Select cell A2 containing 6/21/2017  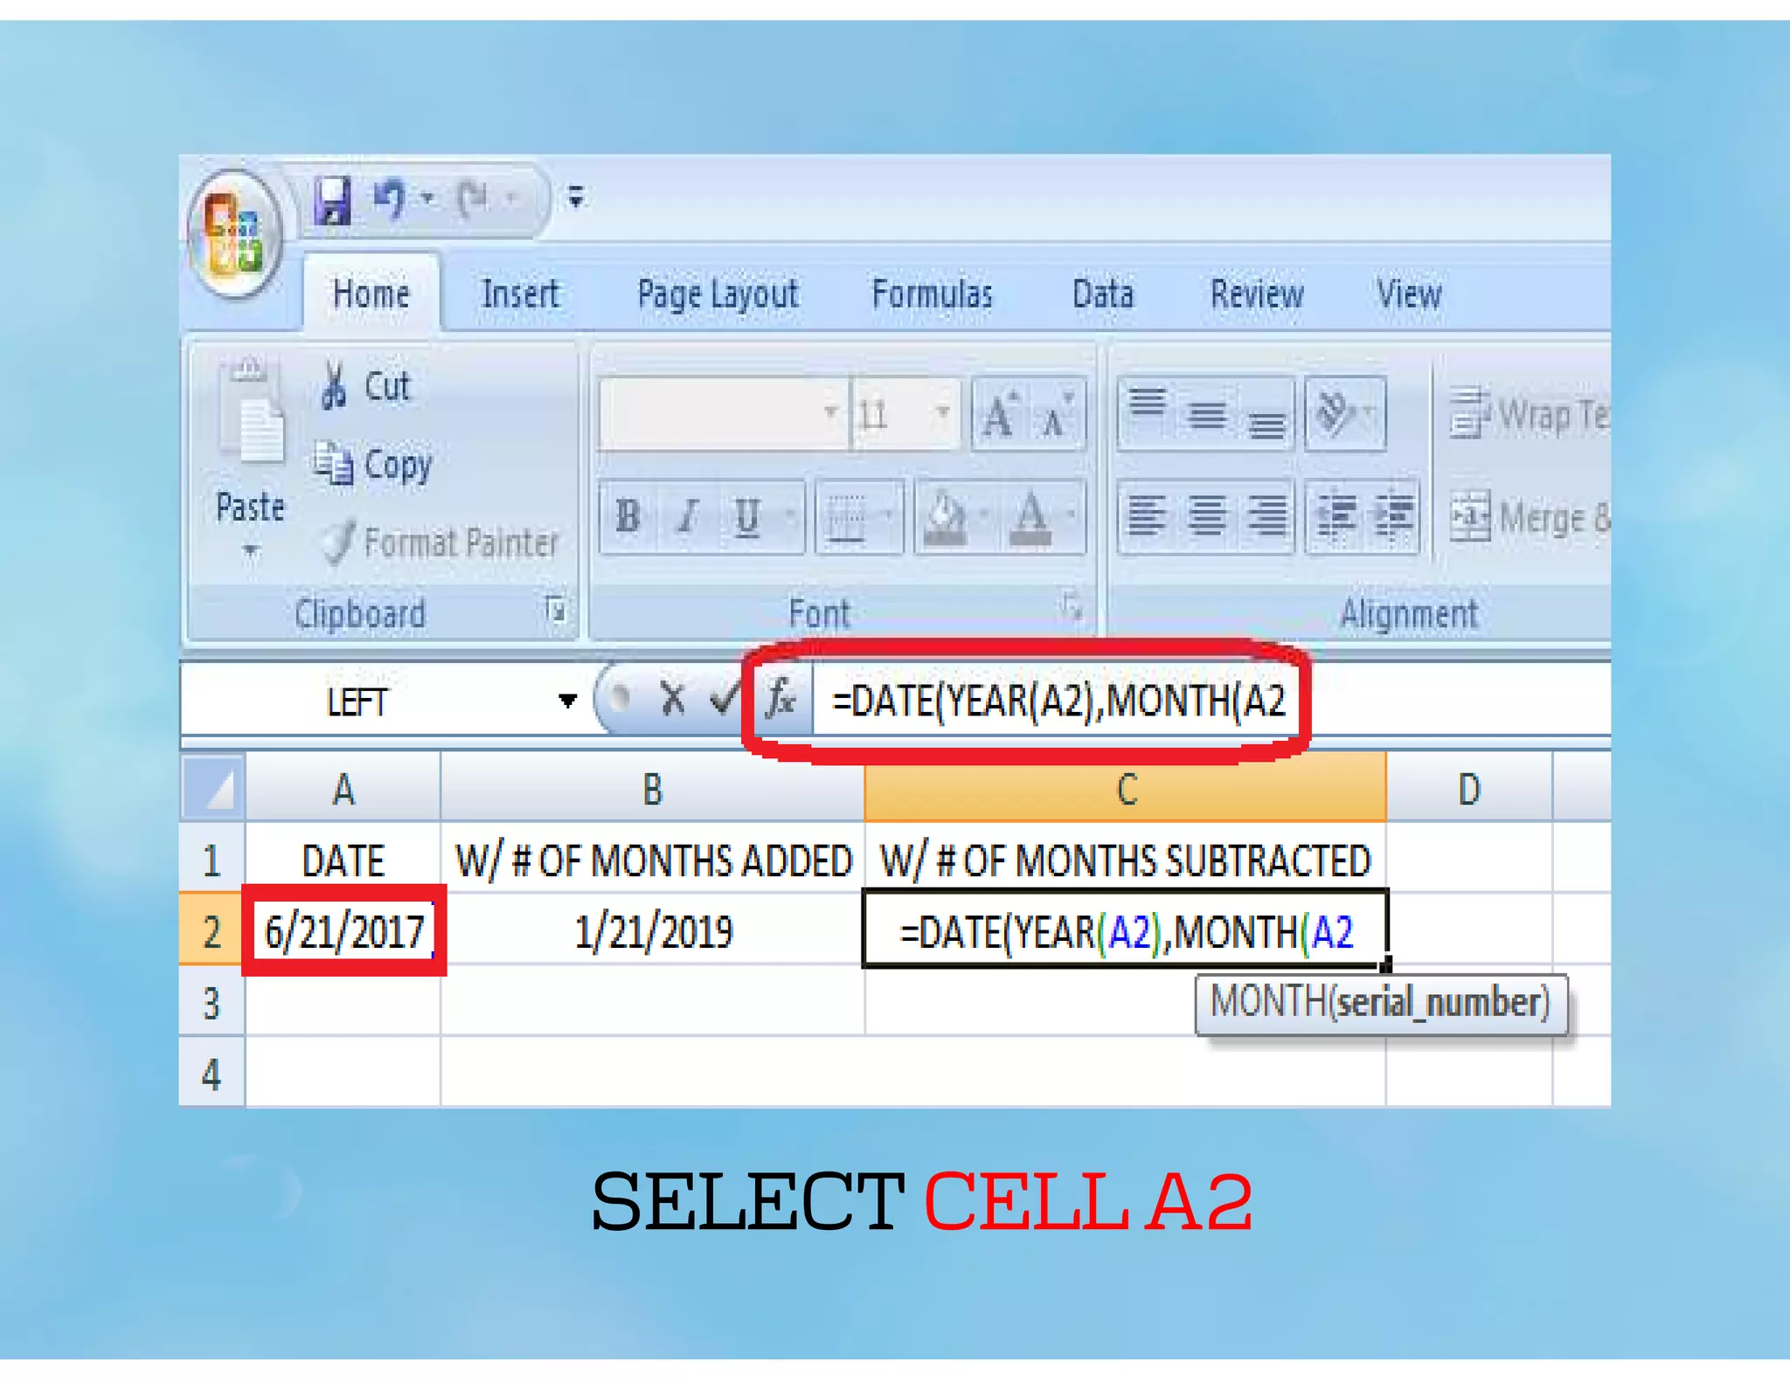[x=343, y=931]
